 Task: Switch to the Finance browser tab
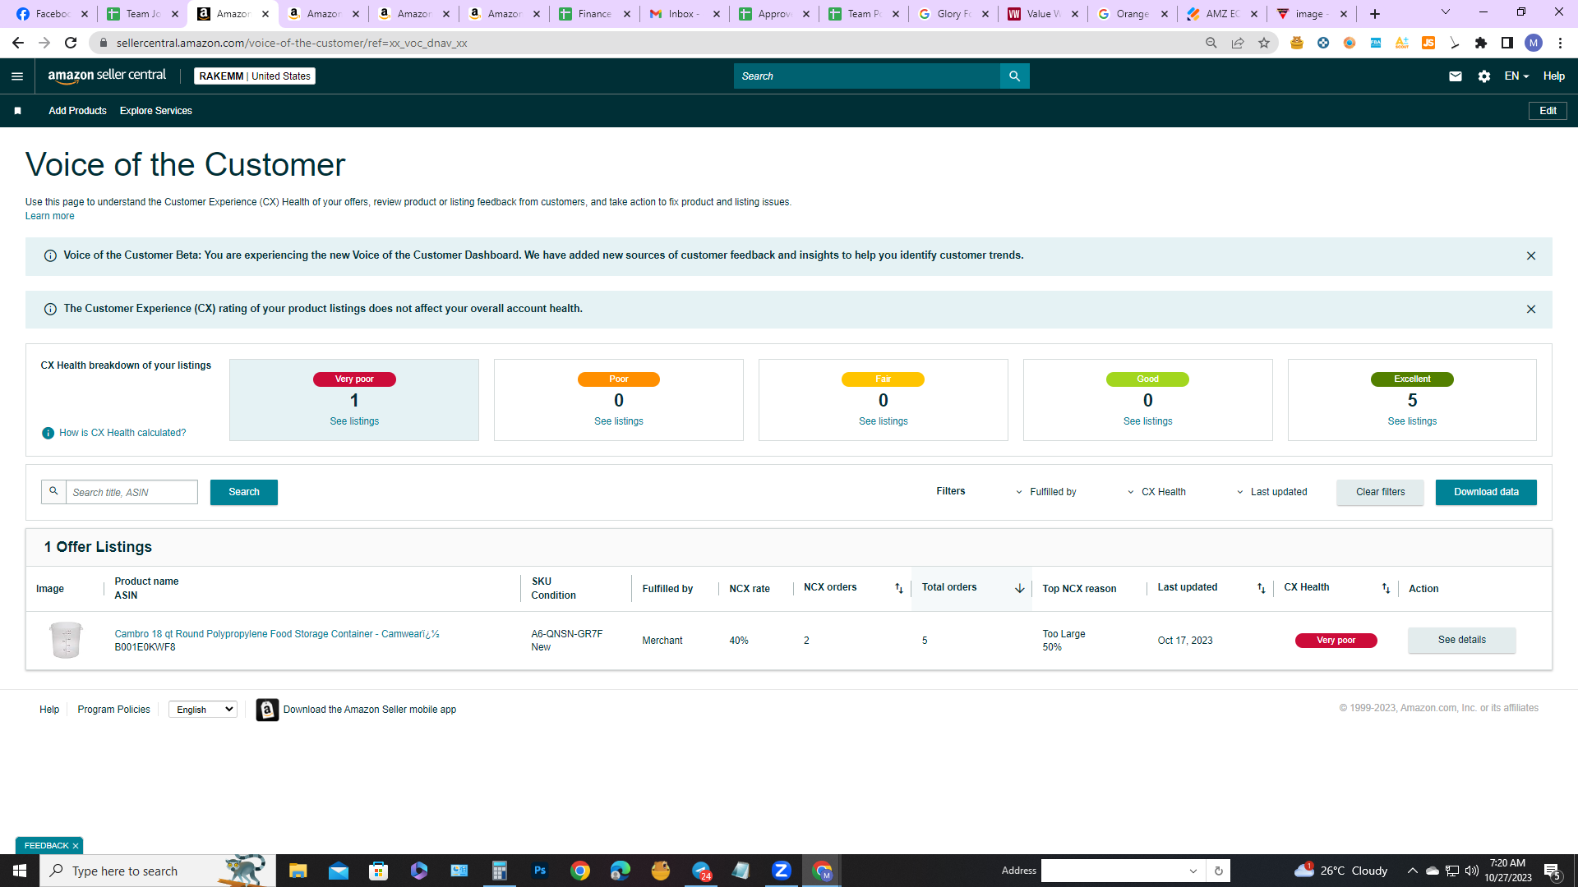(x=593, y=14)
